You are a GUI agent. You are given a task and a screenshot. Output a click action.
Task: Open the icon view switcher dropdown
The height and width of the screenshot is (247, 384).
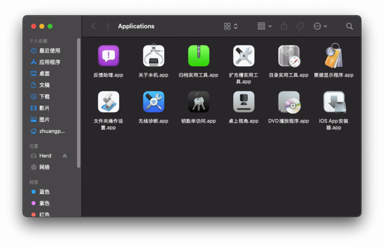pyautogui.click(x=231, y=26)
